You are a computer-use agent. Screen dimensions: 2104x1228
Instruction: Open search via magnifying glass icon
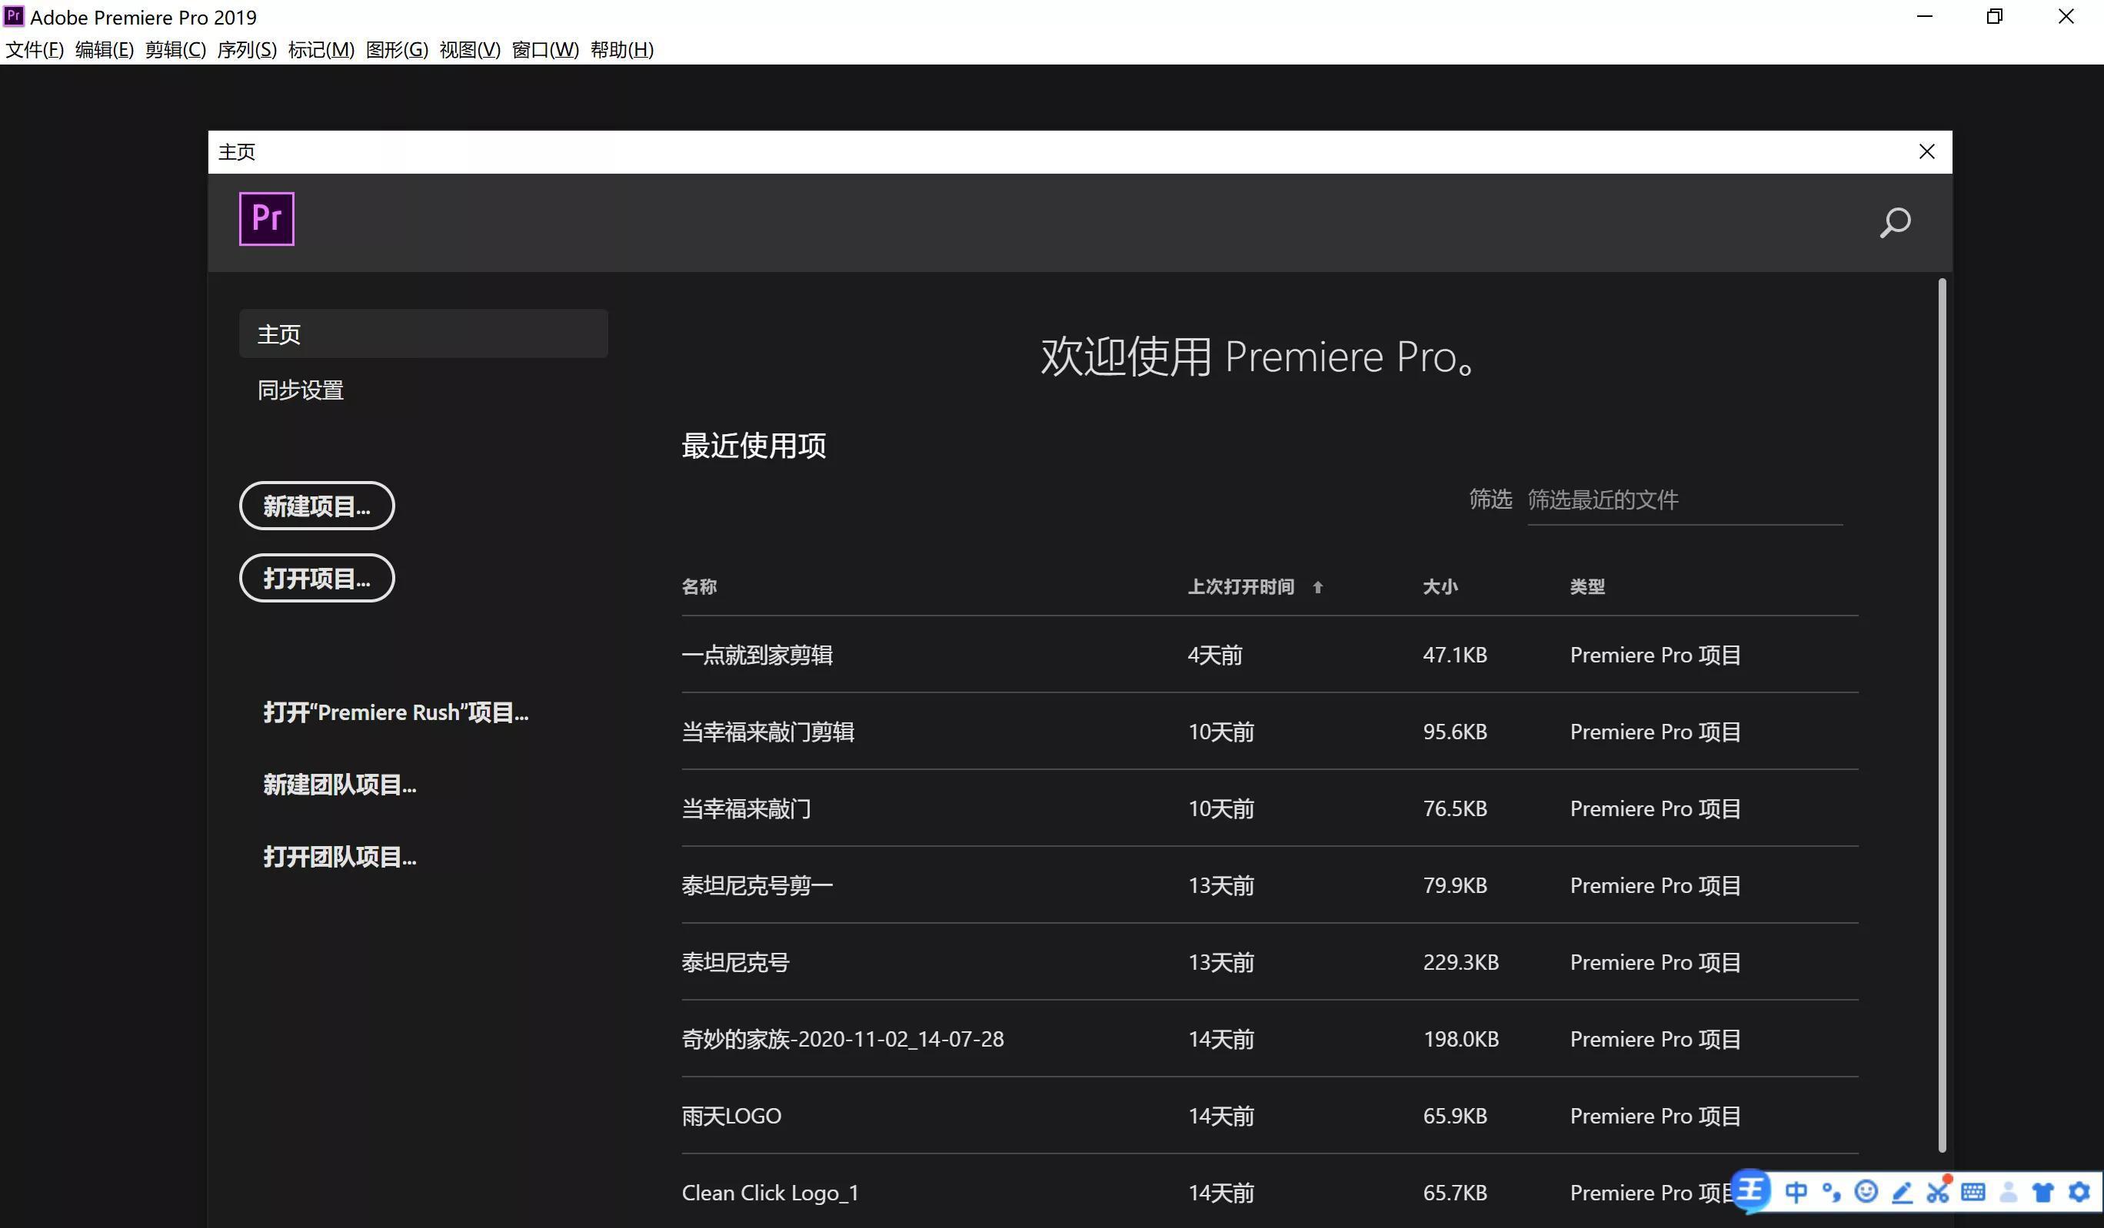[1894, 222]
